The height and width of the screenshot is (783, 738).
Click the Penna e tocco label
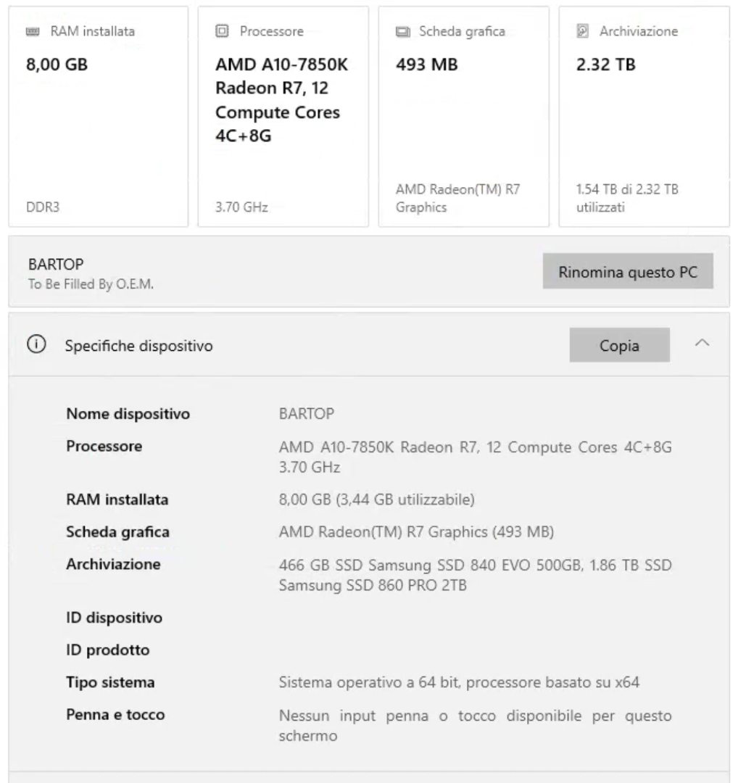[x=115, y=715]
